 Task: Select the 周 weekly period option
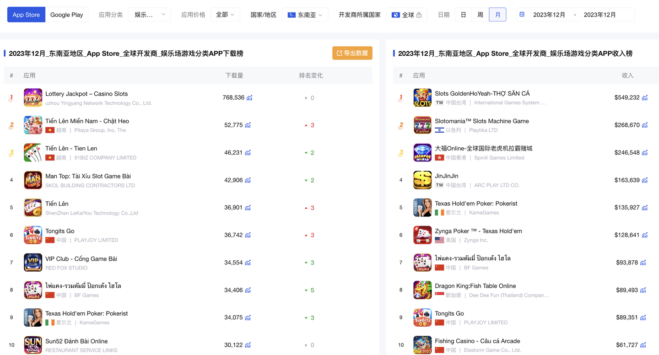click(x=481, y=15)
